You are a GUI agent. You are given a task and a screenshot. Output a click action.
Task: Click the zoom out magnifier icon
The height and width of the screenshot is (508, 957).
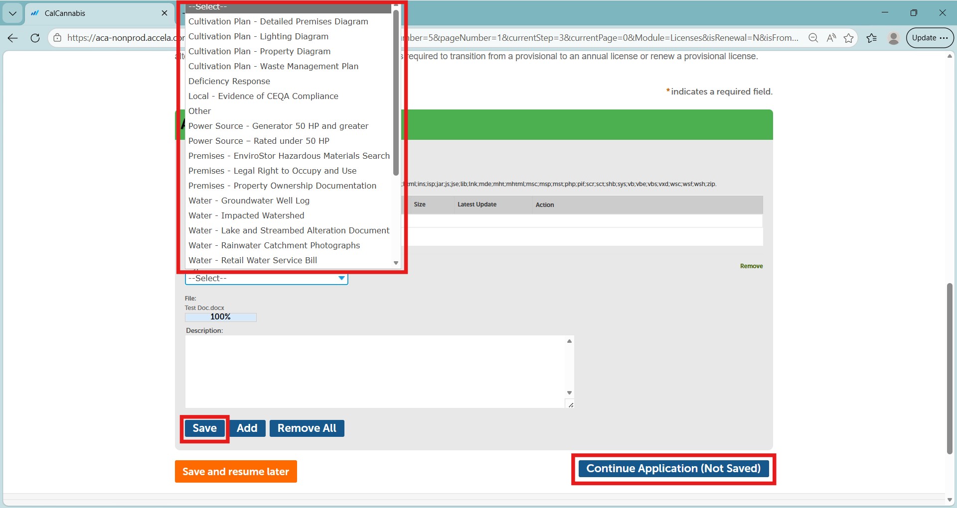tap(813, 38)
